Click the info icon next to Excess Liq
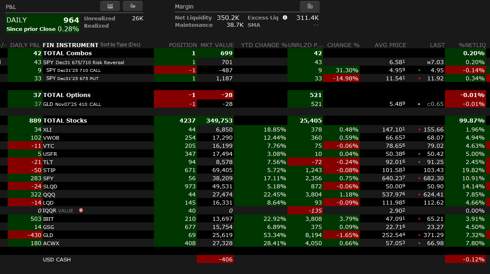Viewport: 490px width, 274px height. (285, 17)
